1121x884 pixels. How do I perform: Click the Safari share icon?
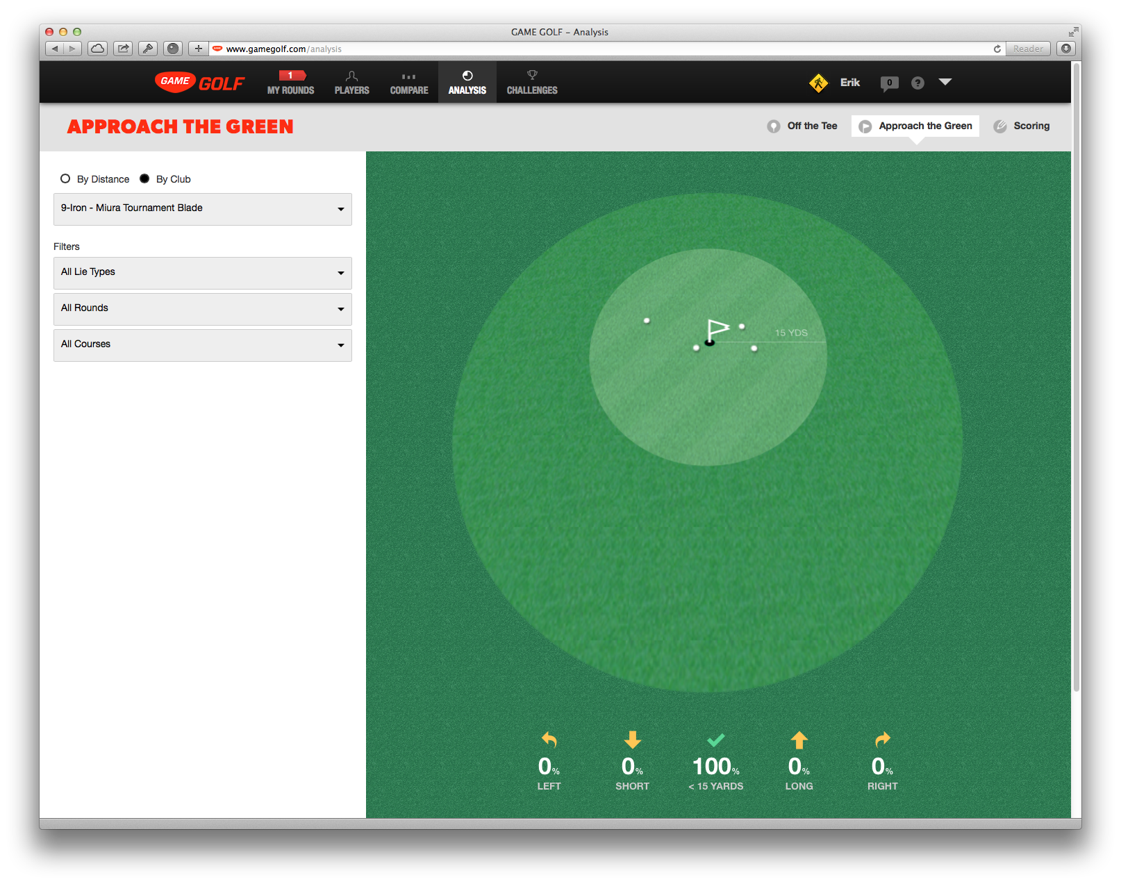pos(123,49)
